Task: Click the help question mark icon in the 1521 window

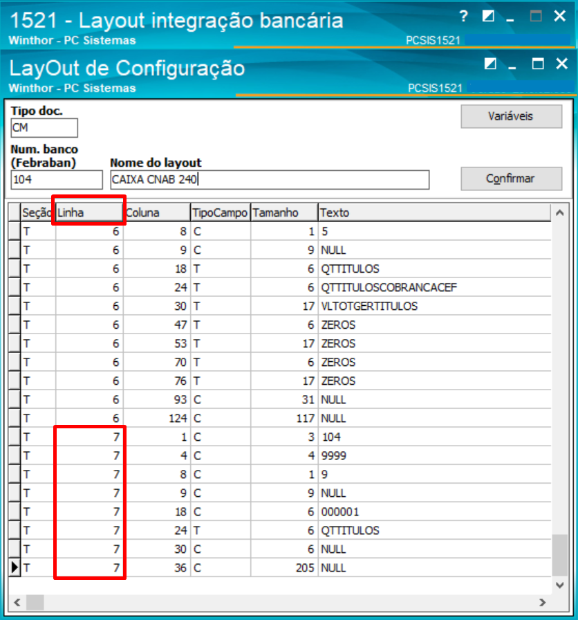Action: (x=463, y=16)
